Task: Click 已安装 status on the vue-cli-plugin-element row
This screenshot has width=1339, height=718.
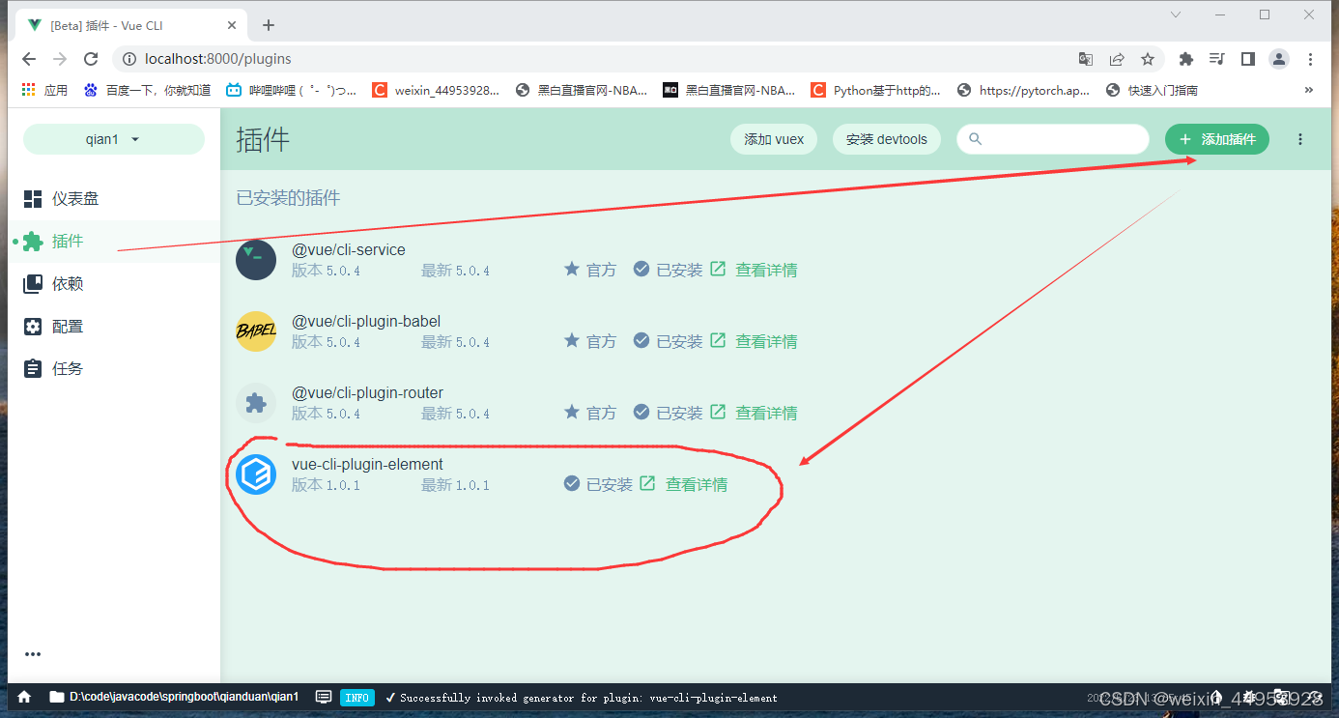Action: coord(610,484)
